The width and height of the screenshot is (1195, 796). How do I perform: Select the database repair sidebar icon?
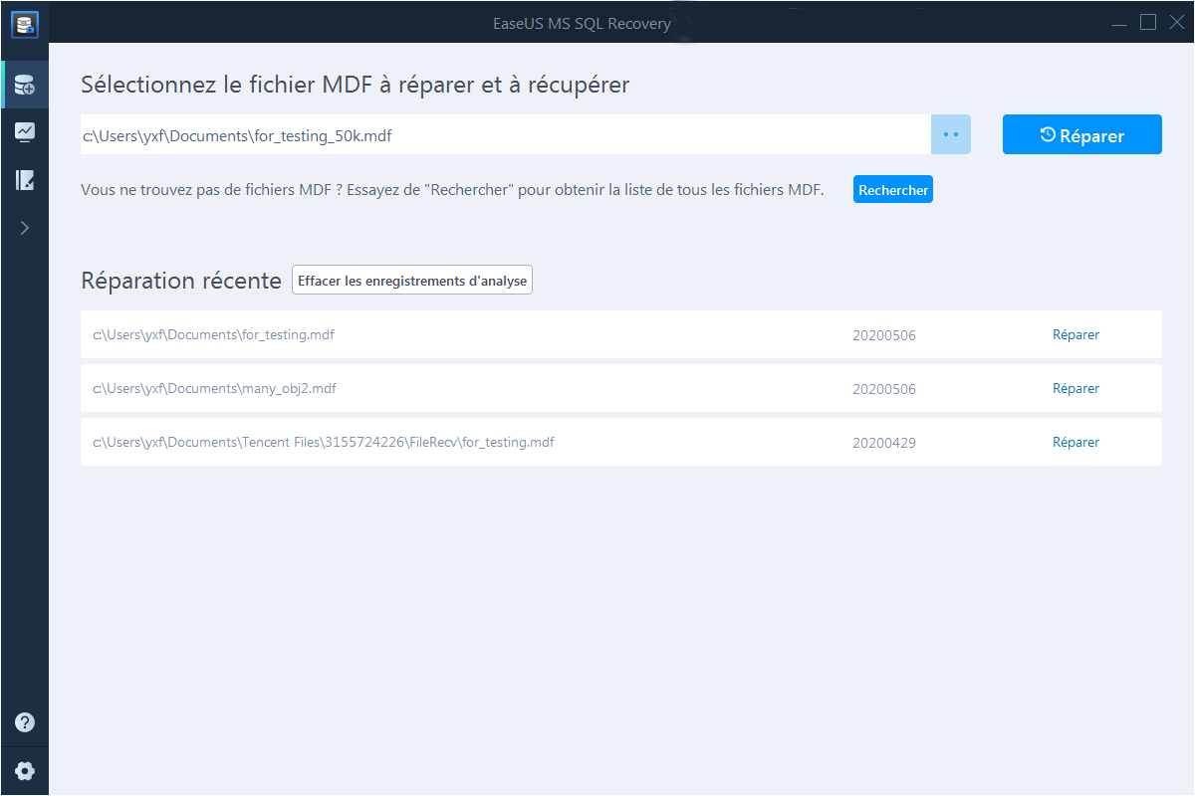[x=25, y=87]
